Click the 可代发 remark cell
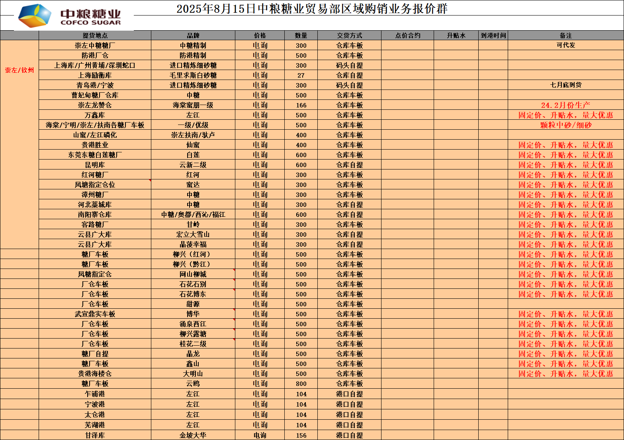Screen dimensions: 624x440 point(565,45)
